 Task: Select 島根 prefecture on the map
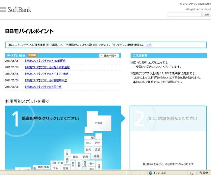[40, 167]
